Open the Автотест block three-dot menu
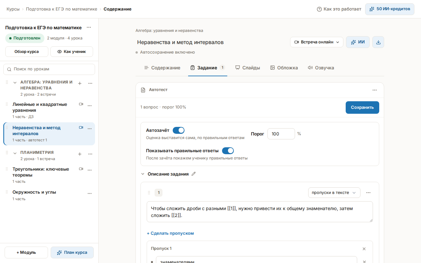This screenshot has width=421, height=263. 375,90
